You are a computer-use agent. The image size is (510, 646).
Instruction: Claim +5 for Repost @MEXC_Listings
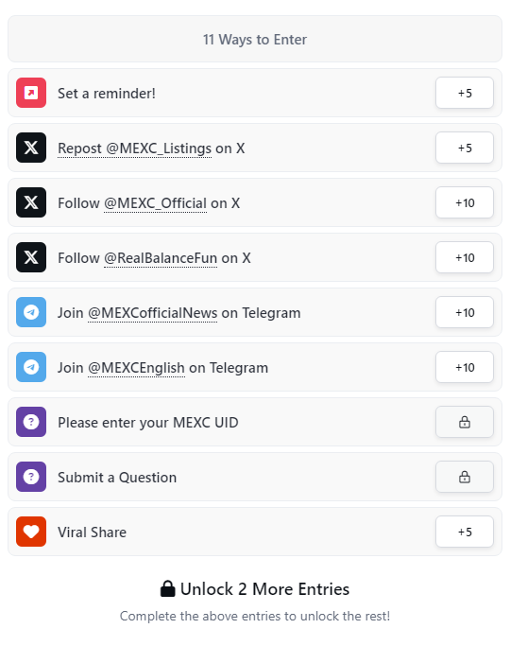(x=465, y=148)
